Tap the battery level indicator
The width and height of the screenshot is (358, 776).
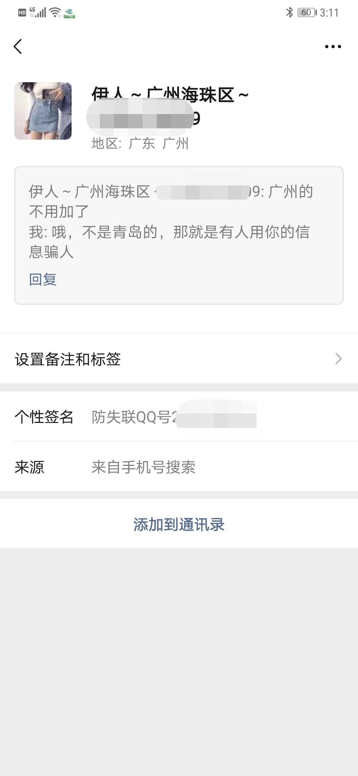307,13
